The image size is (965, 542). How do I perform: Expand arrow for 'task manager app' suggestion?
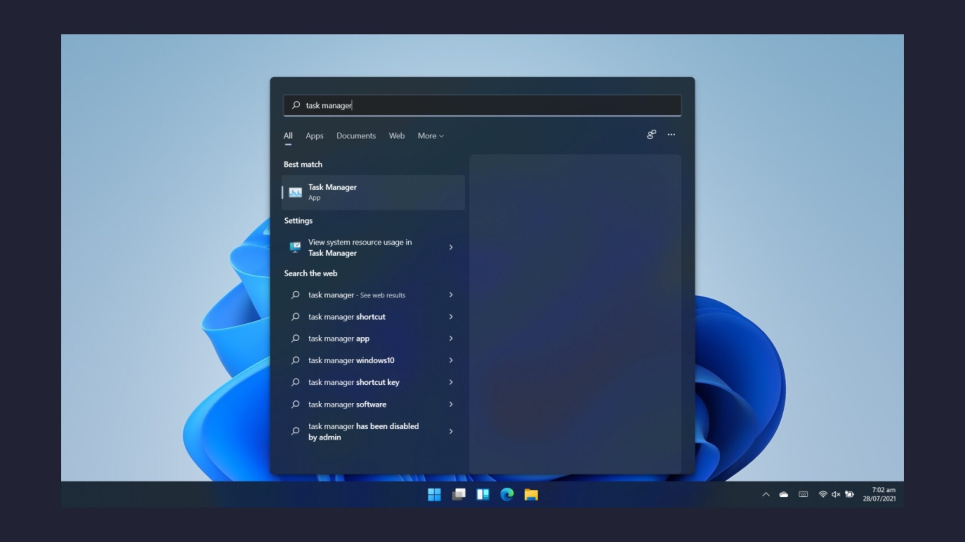(x=451, y=338)
